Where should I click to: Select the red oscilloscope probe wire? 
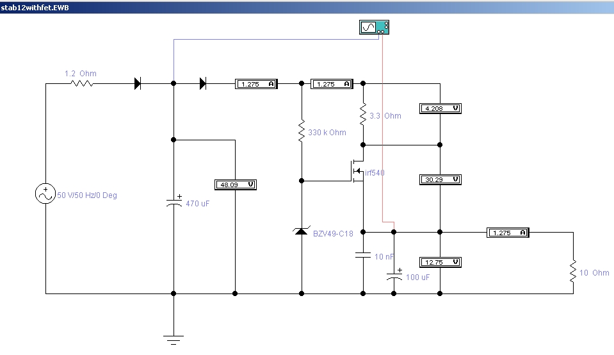(383, 129)
